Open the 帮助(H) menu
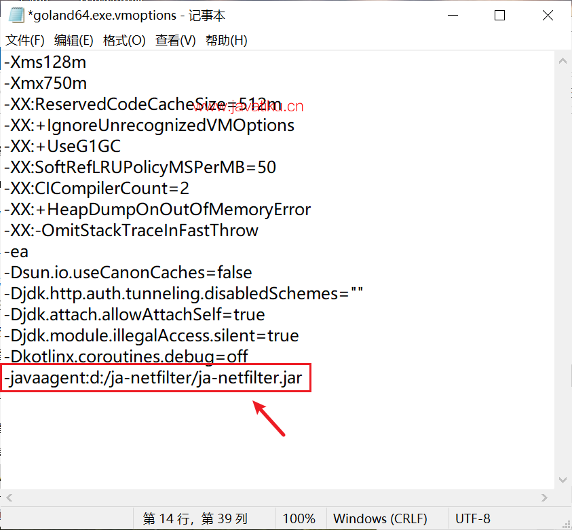 (227, 40)
